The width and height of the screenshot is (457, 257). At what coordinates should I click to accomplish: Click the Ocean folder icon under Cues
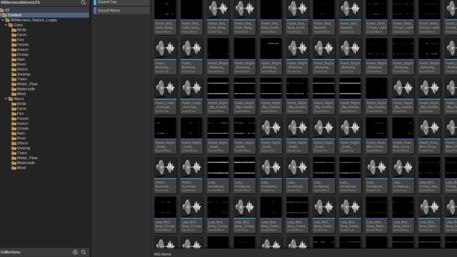tap(14, 54)
